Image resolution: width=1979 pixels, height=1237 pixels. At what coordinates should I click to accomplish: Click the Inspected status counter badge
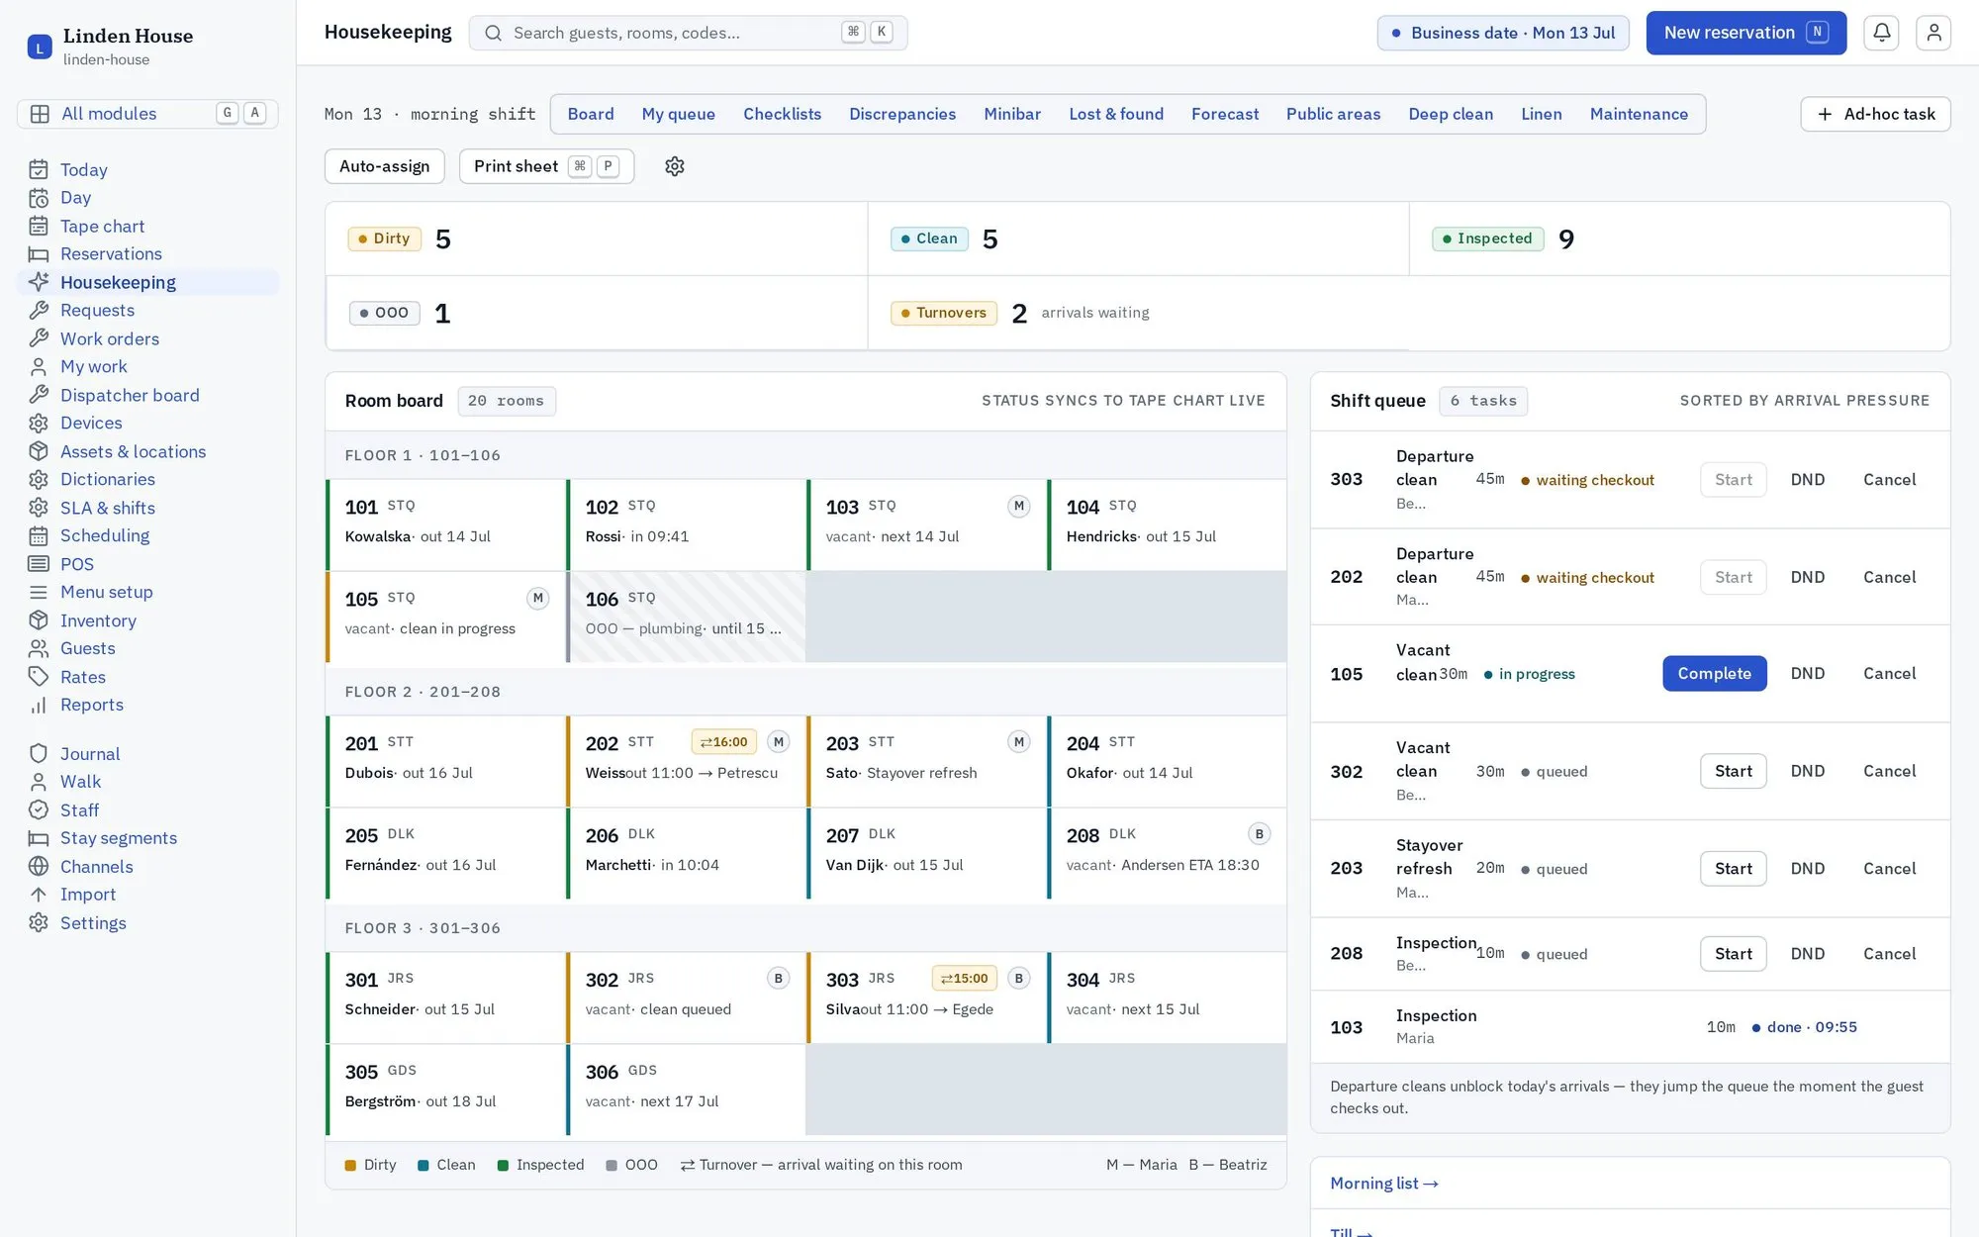[1487, 238]
